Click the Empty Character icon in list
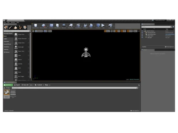The height and width of the screenshot is (133, 178). 16,39
